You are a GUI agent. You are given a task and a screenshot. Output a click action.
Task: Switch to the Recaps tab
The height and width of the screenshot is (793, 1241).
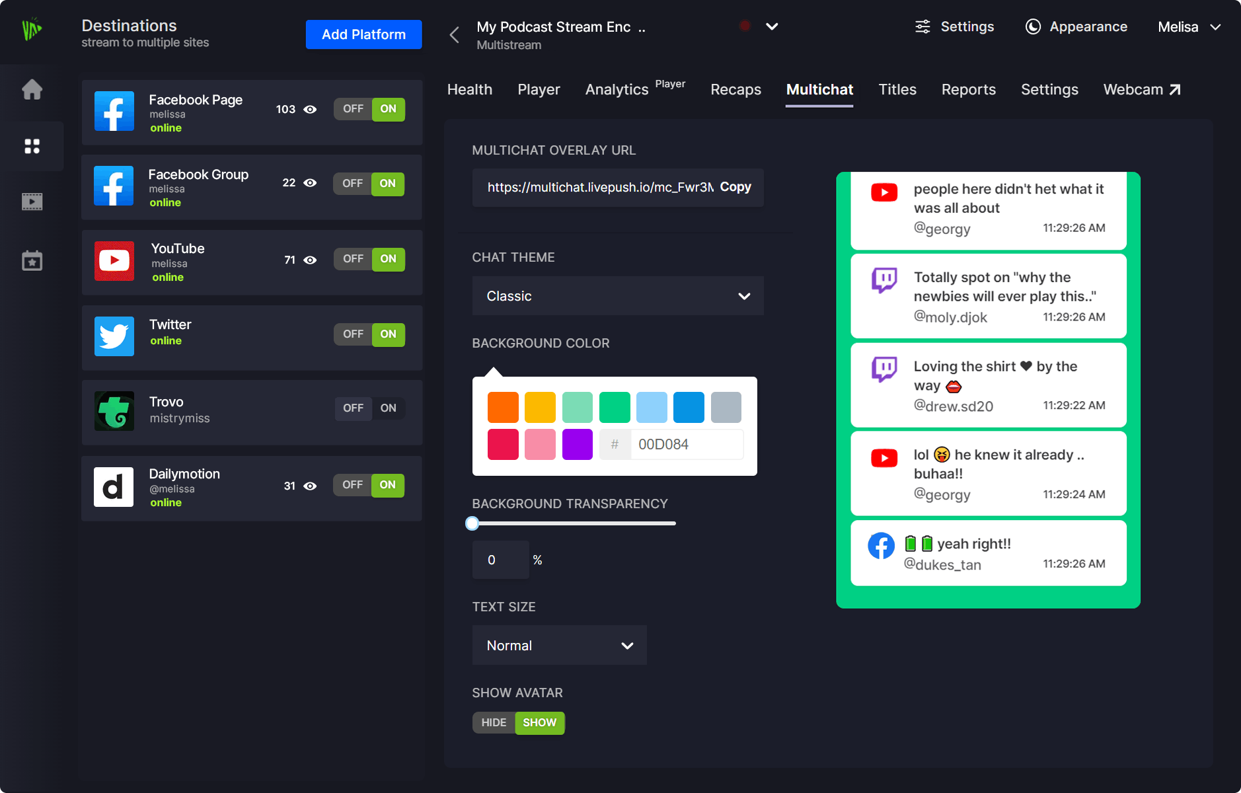click(735, 90)
